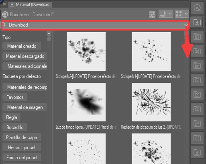206x164 pixels.
Task: Toggle the Herram. pincel tag filter
Action: pos(22,148)
